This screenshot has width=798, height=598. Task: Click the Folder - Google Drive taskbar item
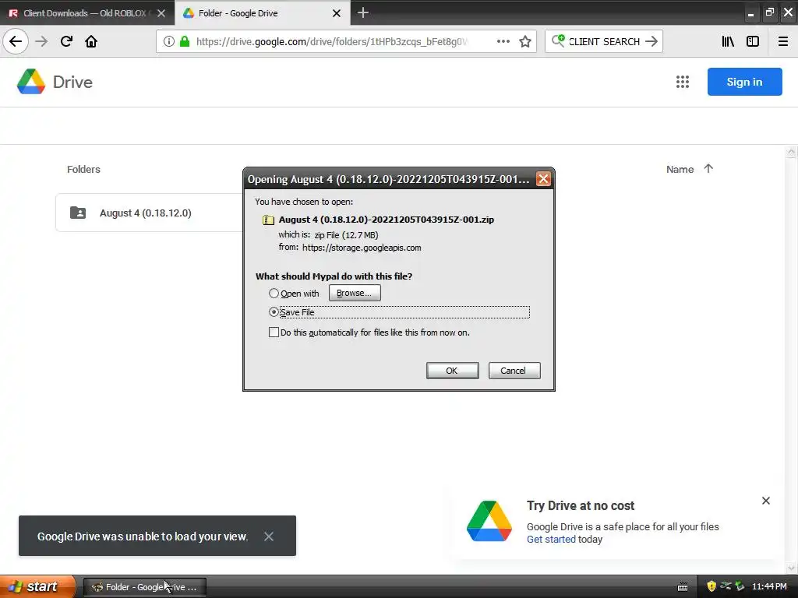coord(145,587)
